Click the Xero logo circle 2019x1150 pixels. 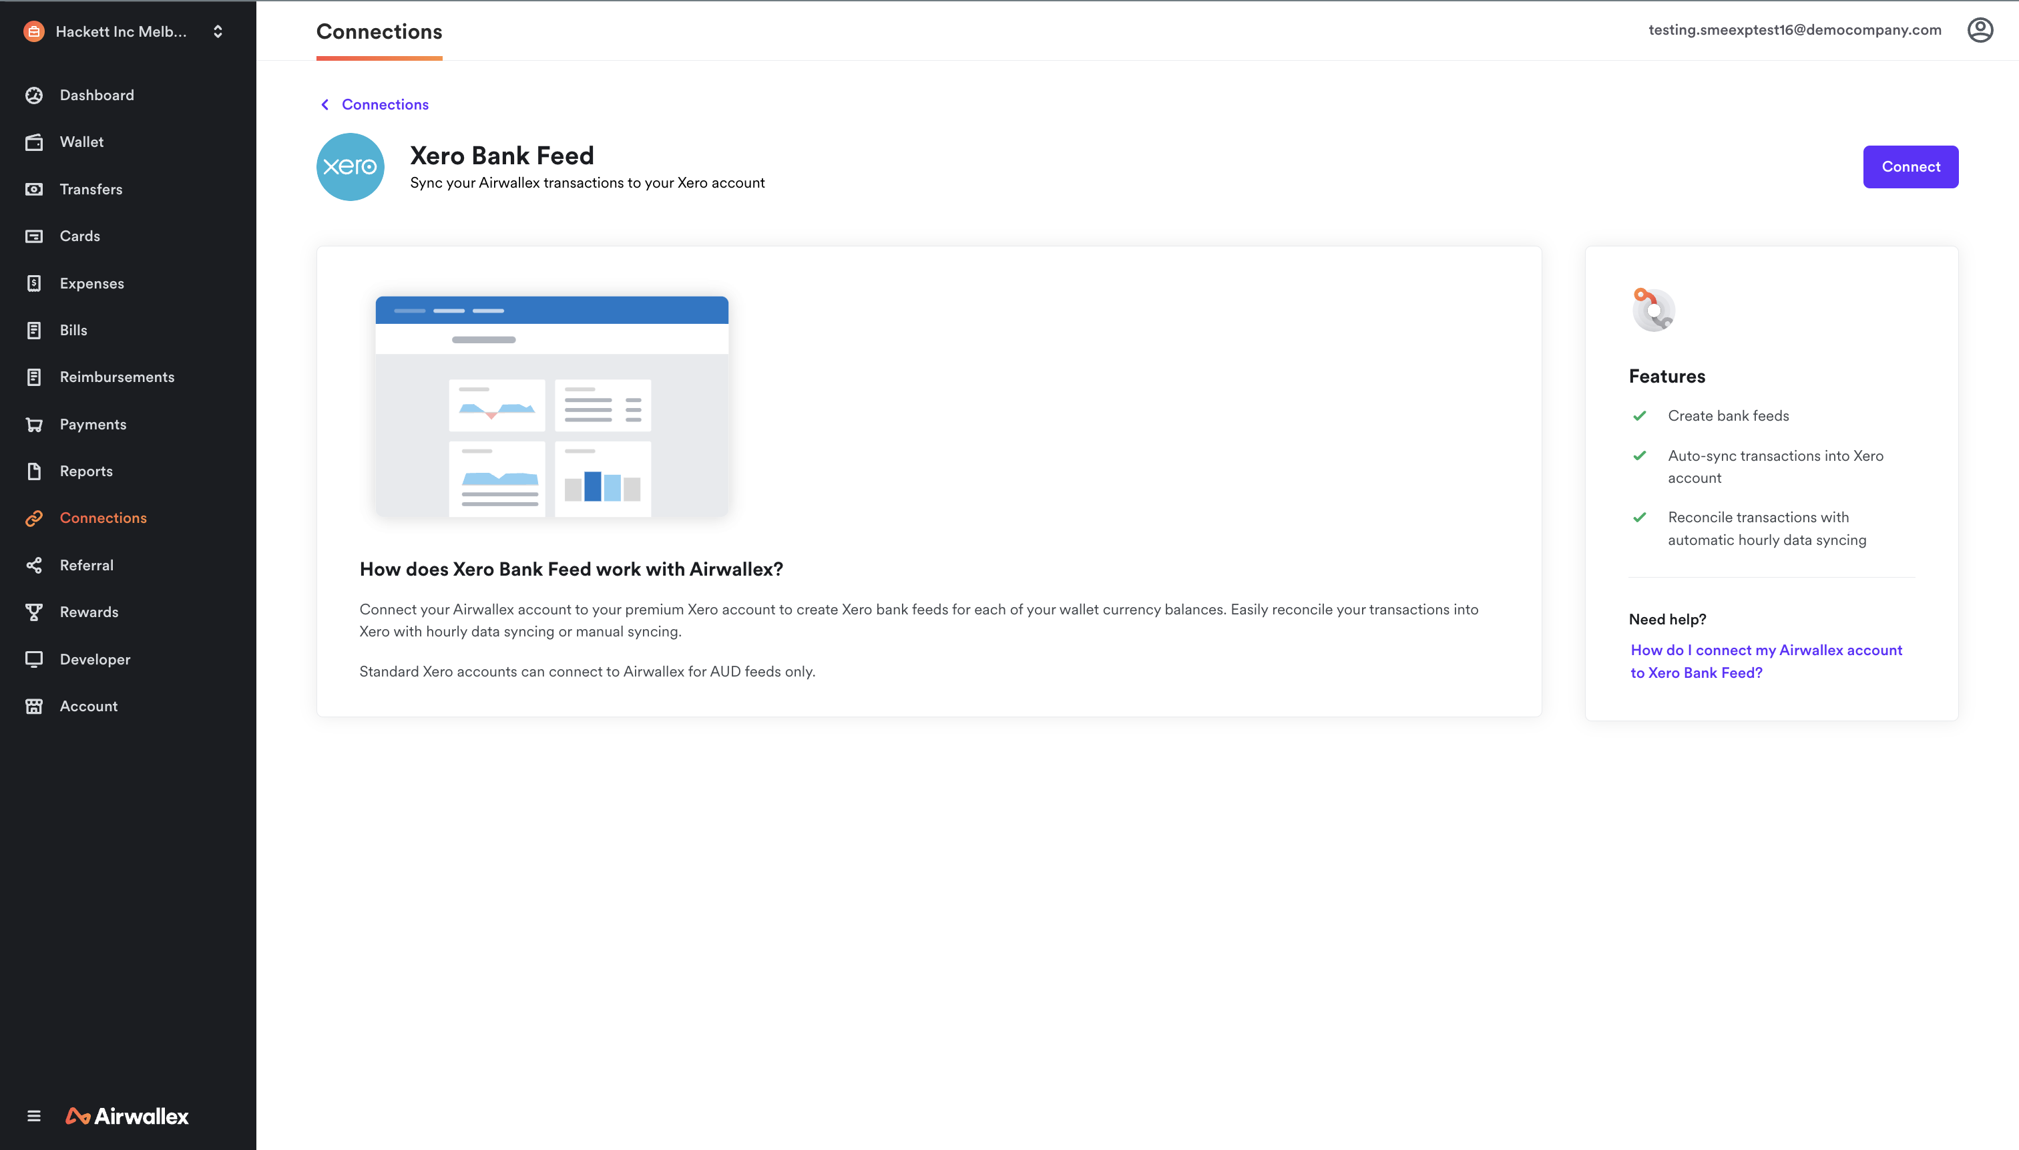351,167
